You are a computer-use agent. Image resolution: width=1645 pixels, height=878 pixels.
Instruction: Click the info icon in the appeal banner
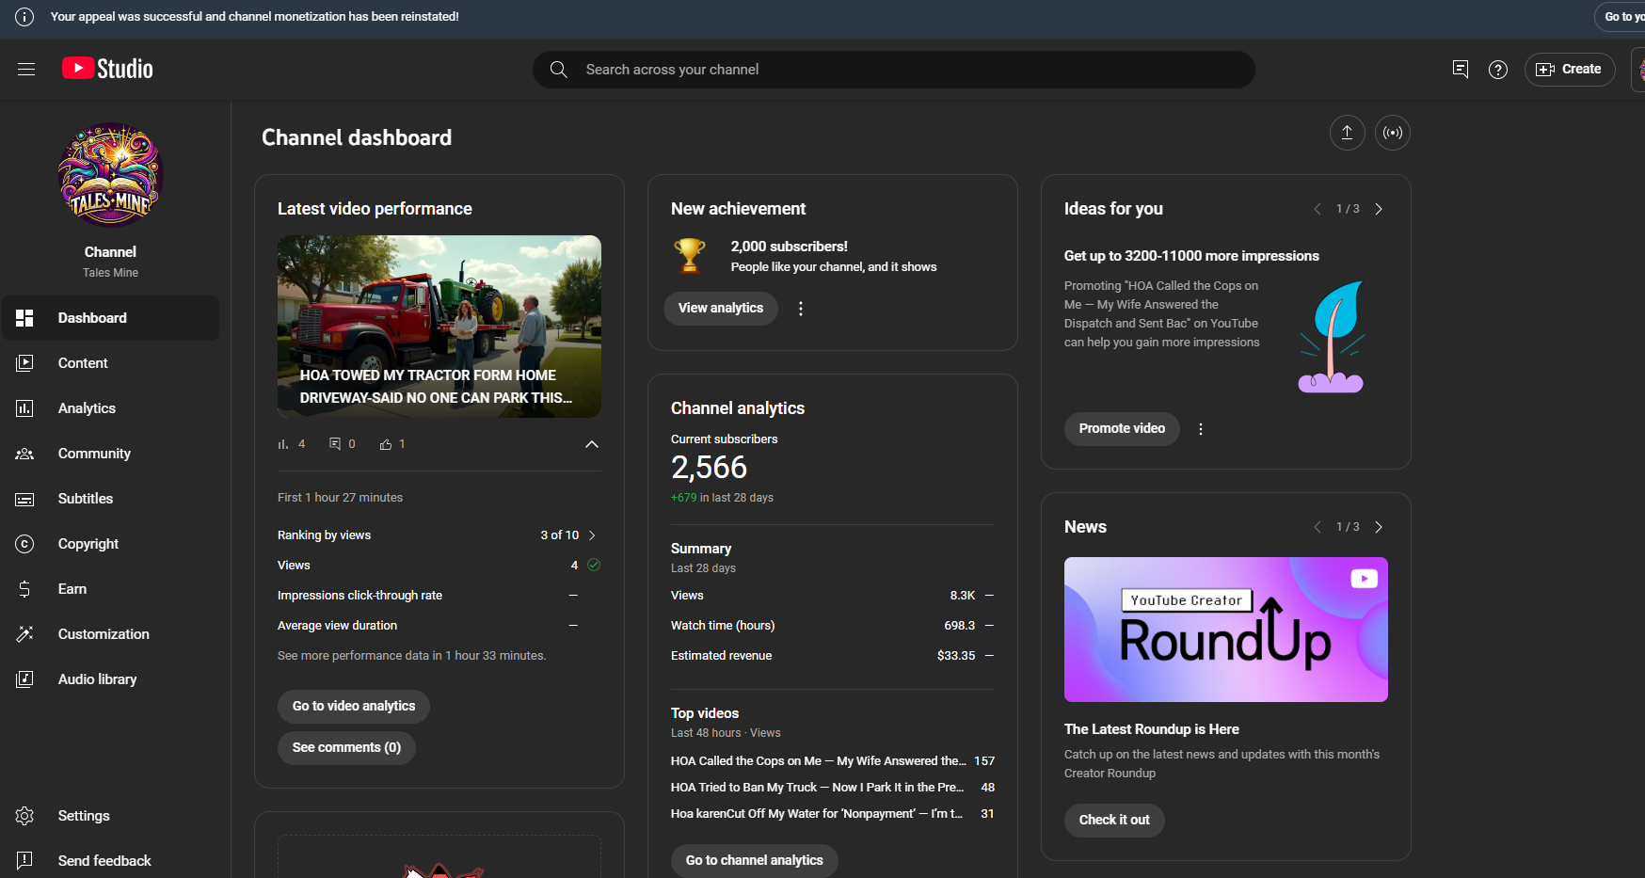tap(24, 17)
